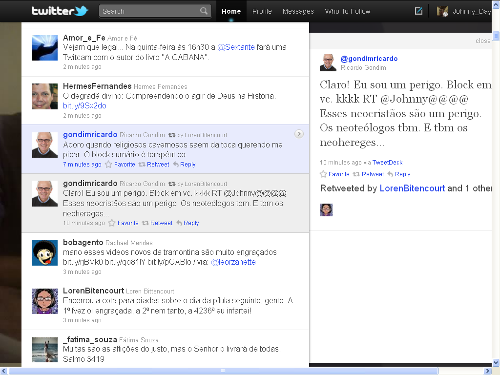The width and height of the screenshot is (500, 375).
Task: Open gondimricardo avatar on 'Claro! Eu sou' tweet
Action: coord(44,193)
